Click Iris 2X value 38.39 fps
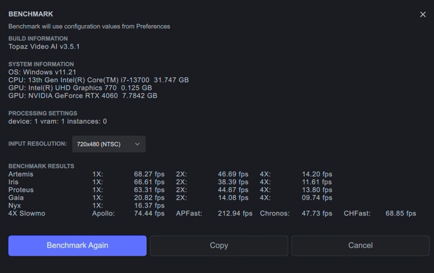This screenshot has width=434, height=273. tap(233, 182)
